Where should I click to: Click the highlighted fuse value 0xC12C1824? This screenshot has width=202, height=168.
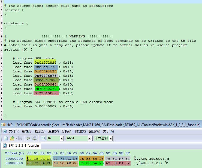click(45, 63)
